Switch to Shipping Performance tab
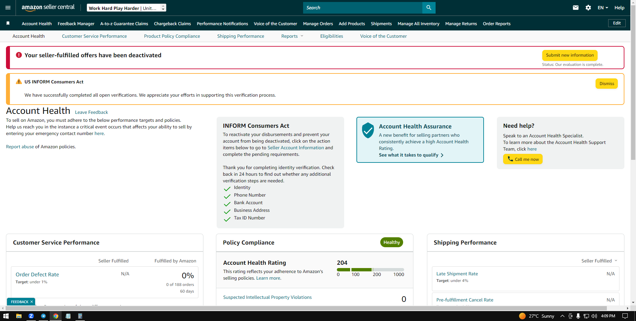The width and height of the screenshot is (636, 321). 240,36
